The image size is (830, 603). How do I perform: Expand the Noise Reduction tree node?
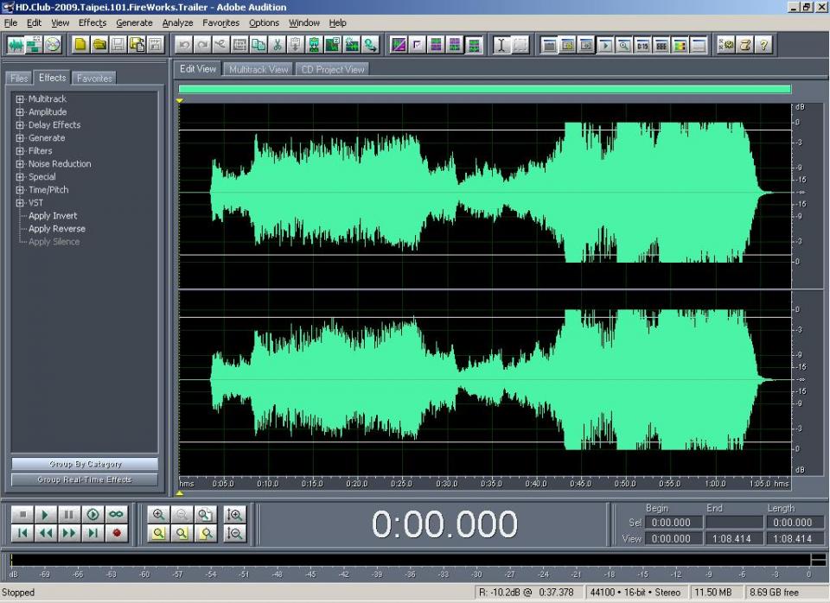click(20, 164)
